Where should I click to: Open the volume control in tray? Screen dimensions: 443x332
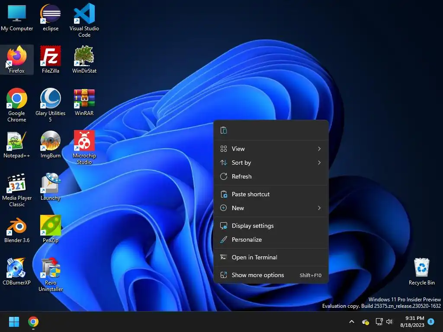(x=389, y=322)
